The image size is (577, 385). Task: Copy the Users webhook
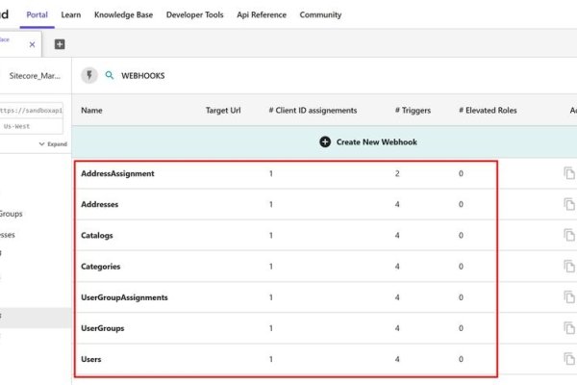pos(569,359)
